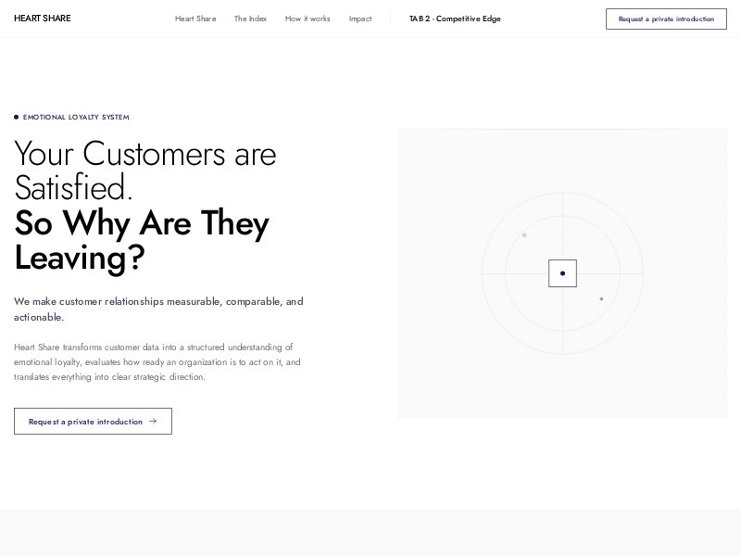Open the How it works nav link
The image size is (741, 556).
(x=308, y=19)
